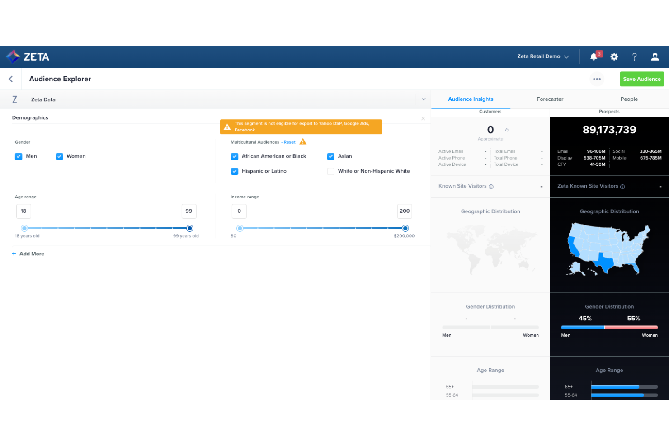Open the help question mark
This screenshot has height=446, width=669.
[x=634, y=57]
